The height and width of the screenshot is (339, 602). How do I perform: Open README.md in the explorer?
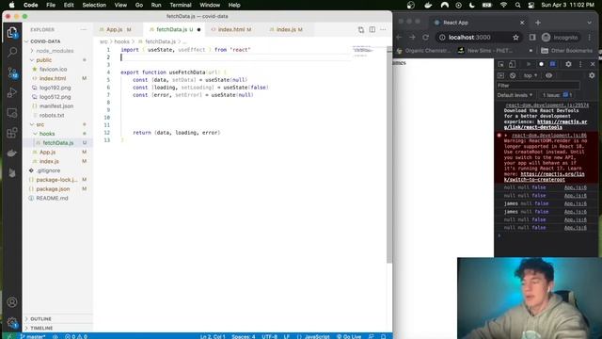[x=57, y=199]
